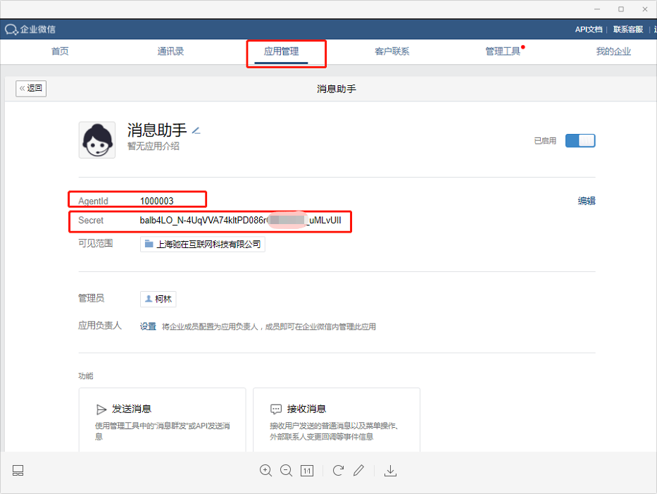
Task: Switch to the 通讯录 tab
Action: click(x=170, y=51)
